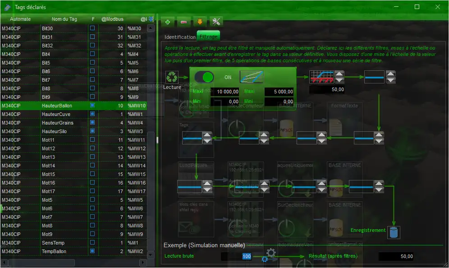Check the F checkbox for Bit30
This screenshot has width=449, height=268.
(x=92, y=28)
